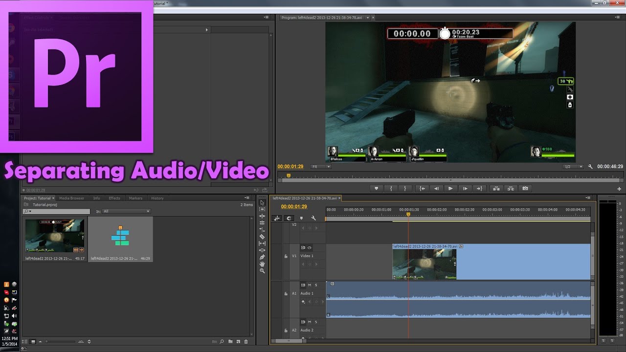
Task: Open the timeline panel flyout menu
Action: (x=588, y=198)
